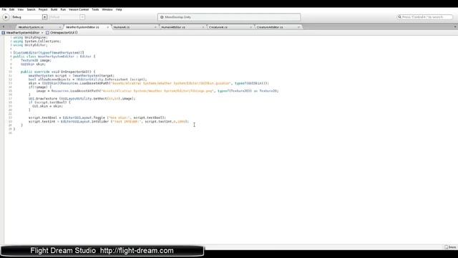Open the Search menu

point(31,9)
